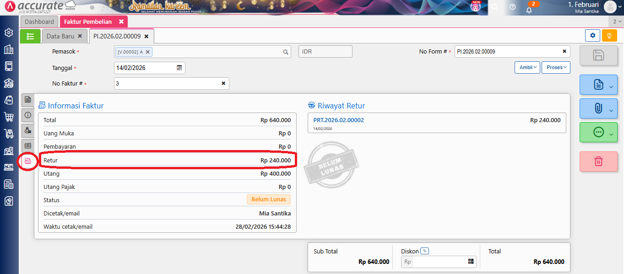Click the red trash delete button

pos(598,161)
